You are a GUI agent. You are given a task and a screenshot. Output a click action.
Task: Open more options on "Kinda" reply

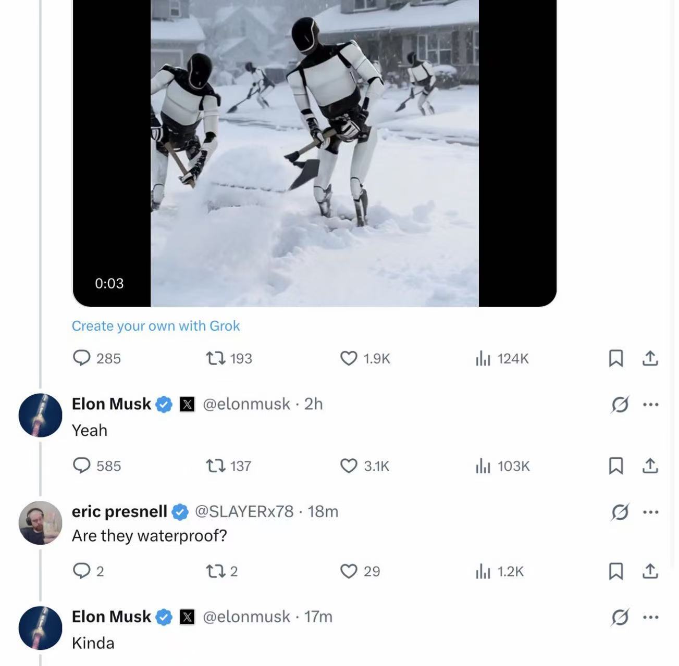click(651, 617)
